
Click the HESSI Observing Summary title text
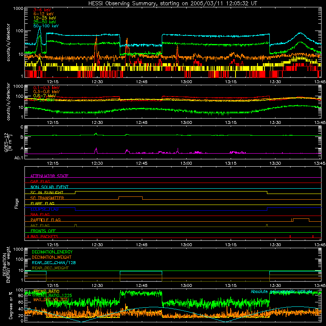[x=173, y=4]
